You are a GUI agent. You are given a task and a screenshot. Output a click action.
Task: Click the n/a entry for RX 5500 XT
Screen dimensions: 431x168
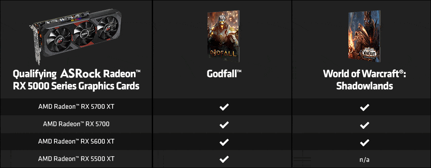[x=364, y=159]
